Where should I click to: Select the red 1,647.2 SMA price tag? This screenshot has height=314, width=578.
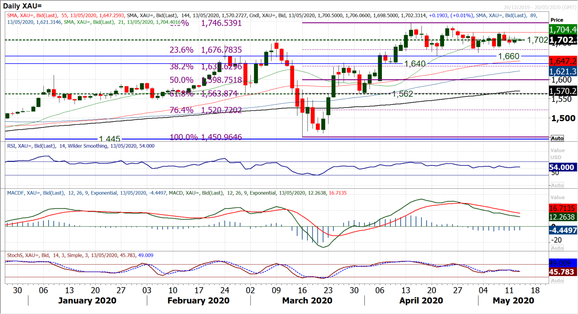(x=563, y=61)
